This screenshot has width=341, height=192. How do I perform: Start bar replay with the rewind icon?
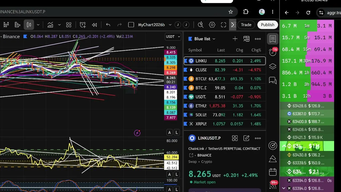coord(94,25)
